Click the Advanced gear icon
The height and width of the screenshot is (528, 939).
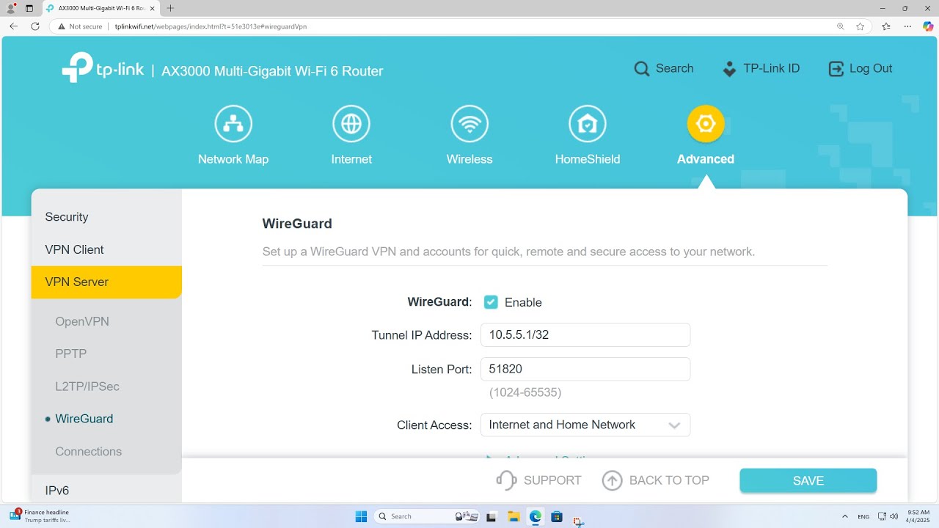(706, 124)
